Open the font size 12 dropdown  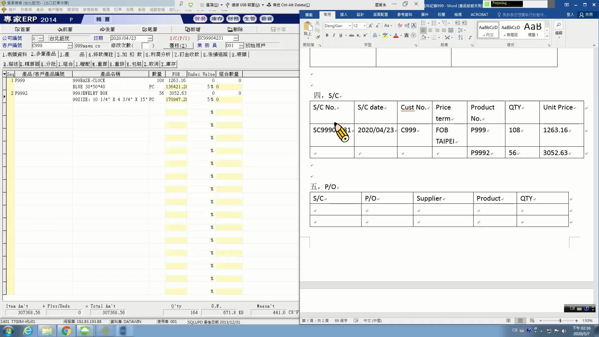tap(364, 26)
